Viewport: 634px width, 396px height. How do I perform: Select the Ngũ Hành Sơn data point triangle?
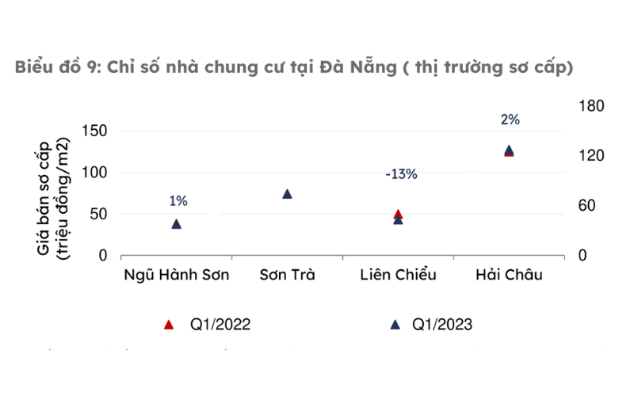point(176,224)
